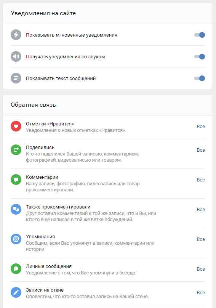Click the Также прокомментировали title
This screenshot has height=308, width=216.
[58, 207]
